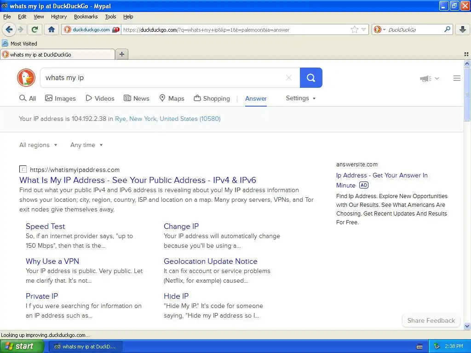Switch to the Shopping results tab
Screen dimensions: 471x353
212,98
